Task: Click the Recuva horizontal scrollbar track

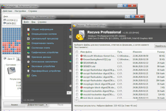Action: [151, 100]
